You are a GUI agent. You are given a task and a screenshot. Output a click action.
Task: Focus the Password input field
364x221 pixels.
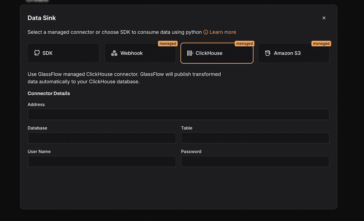[255, 161]
